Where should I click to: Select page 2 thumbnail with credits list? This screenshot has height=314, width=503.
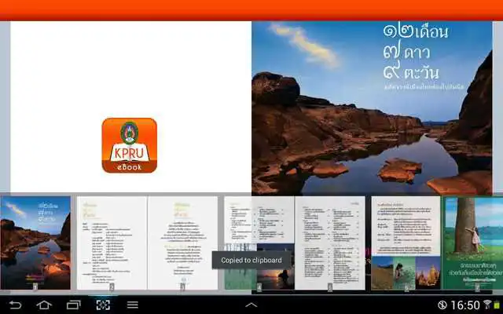pos(112,243)
